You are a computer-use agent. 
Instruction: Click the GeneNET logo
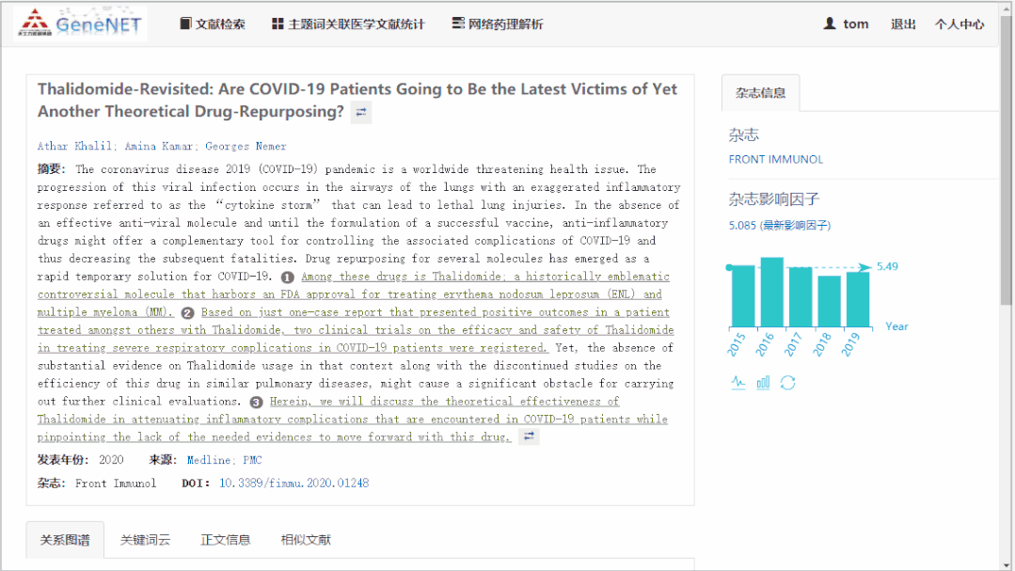tap(80, 24)
